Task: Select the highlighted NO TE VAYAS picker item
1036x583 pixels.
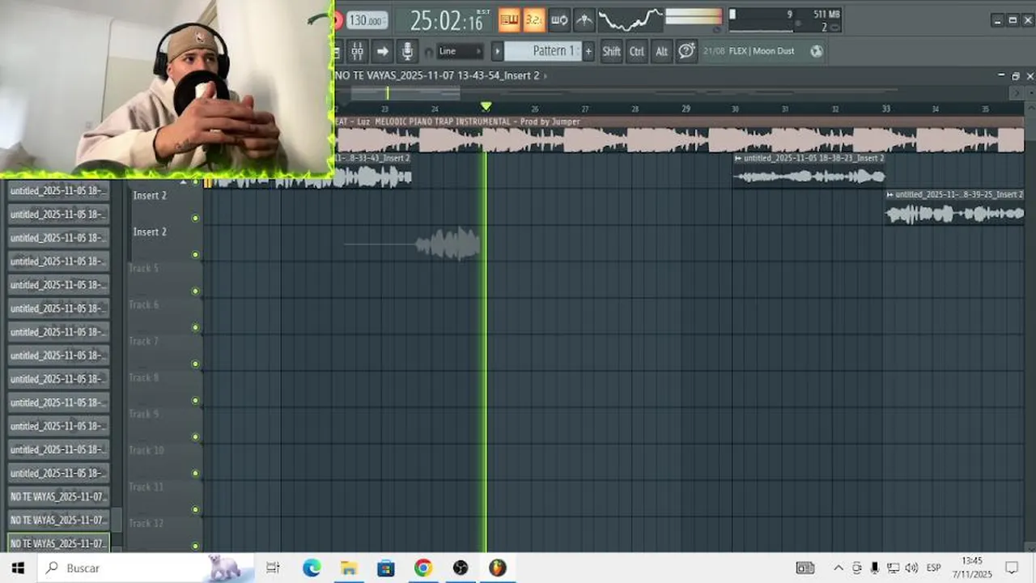Action: 58,543
